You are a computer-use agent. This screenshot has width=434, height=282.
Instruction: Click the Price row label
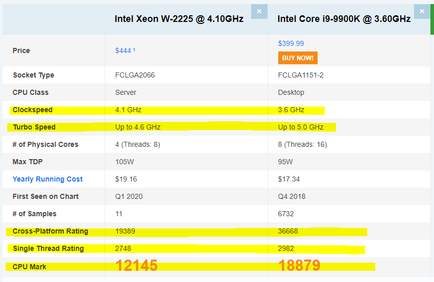21,50
